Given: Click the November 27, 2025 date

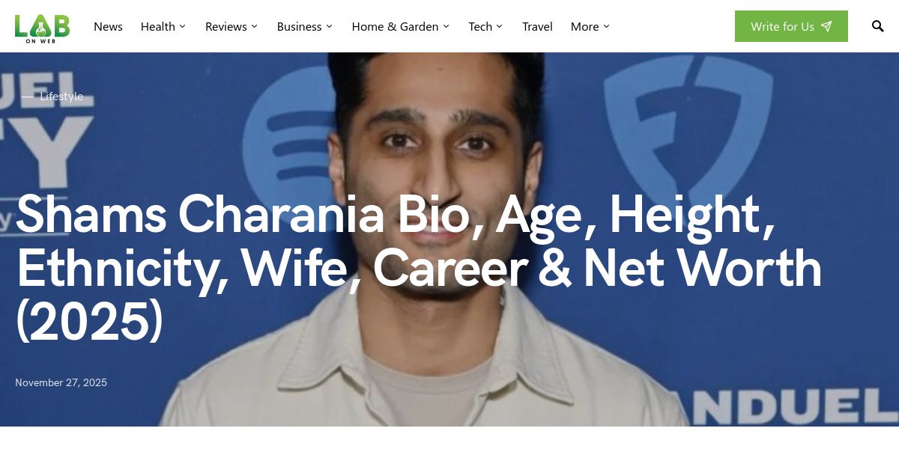Looking at the screenshot, I should [x=61, y=382].
